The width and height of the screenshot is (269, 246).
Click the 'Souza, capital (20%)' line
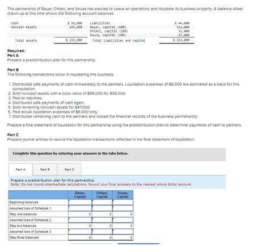point(108,35)
